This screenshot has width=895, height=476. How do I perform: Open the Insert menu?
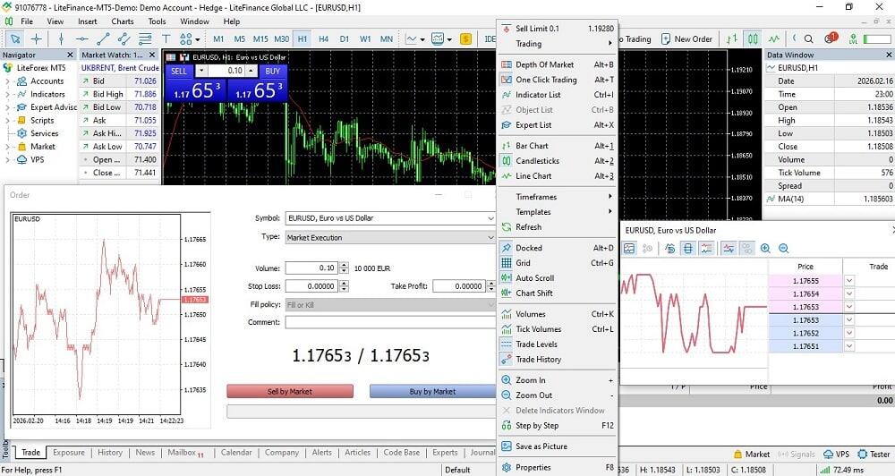tap(88, 21)
